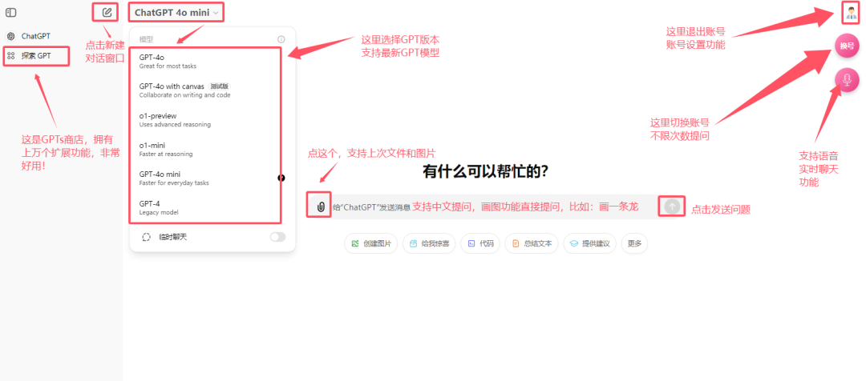This screenshot has width=866, height=381.
Task: Click the 代码 suggestion button
Action: pyautogui.click(x=480, y=243)
